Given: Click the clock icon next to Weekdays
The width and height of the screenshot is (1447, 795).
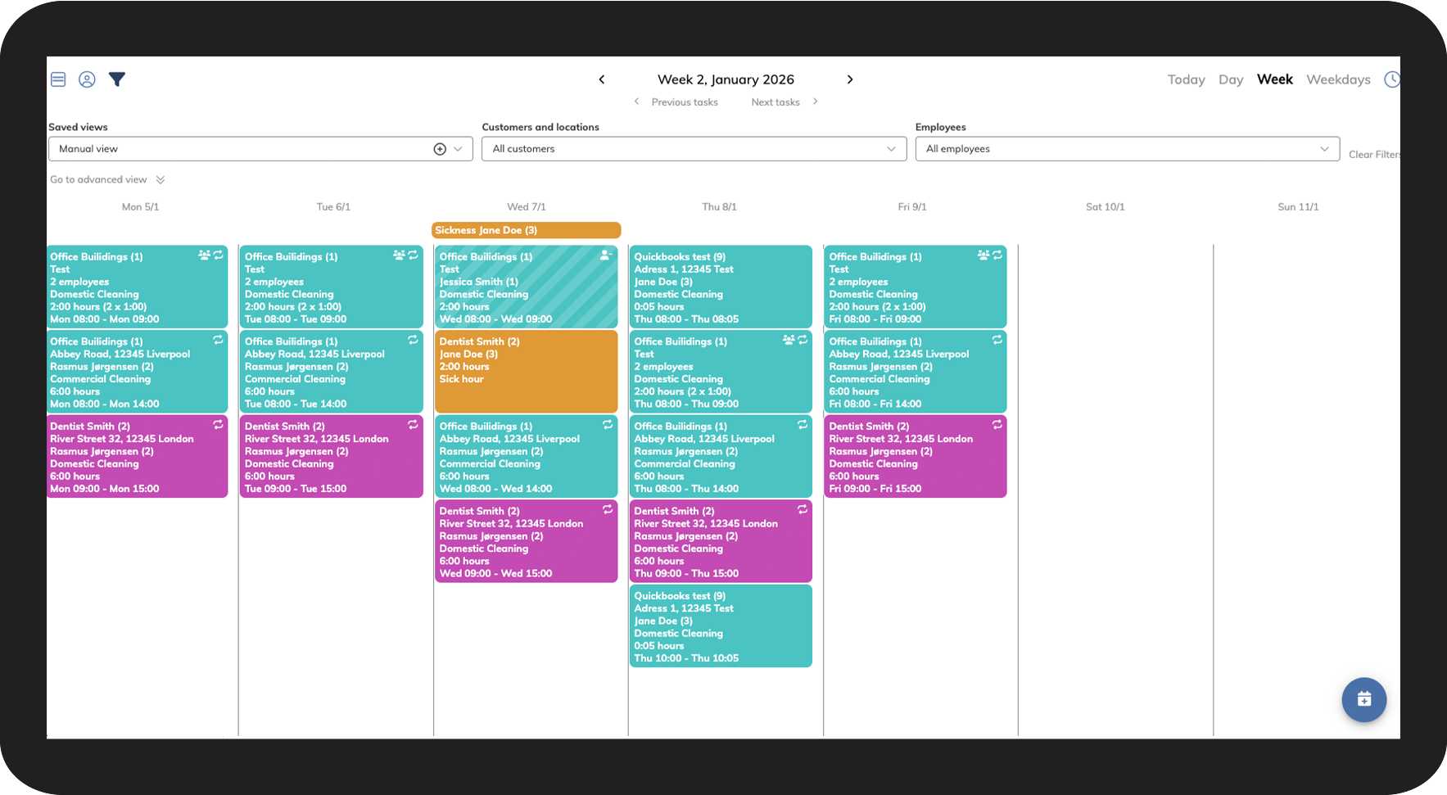Looking at the screenshot, I should coord(1392,79).
